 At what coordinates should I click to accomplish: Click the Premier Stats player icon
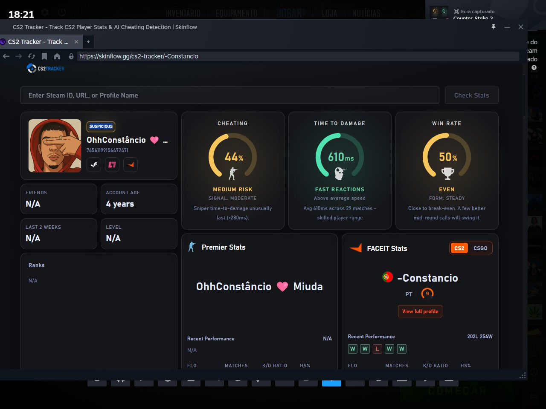[x=192, y=247]
